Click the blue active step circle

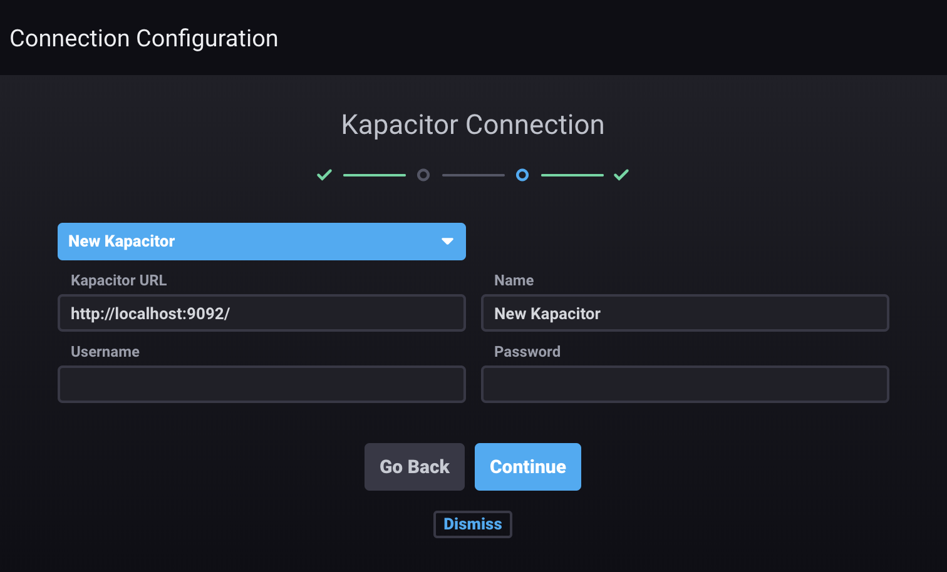click(x=522, y=175)
